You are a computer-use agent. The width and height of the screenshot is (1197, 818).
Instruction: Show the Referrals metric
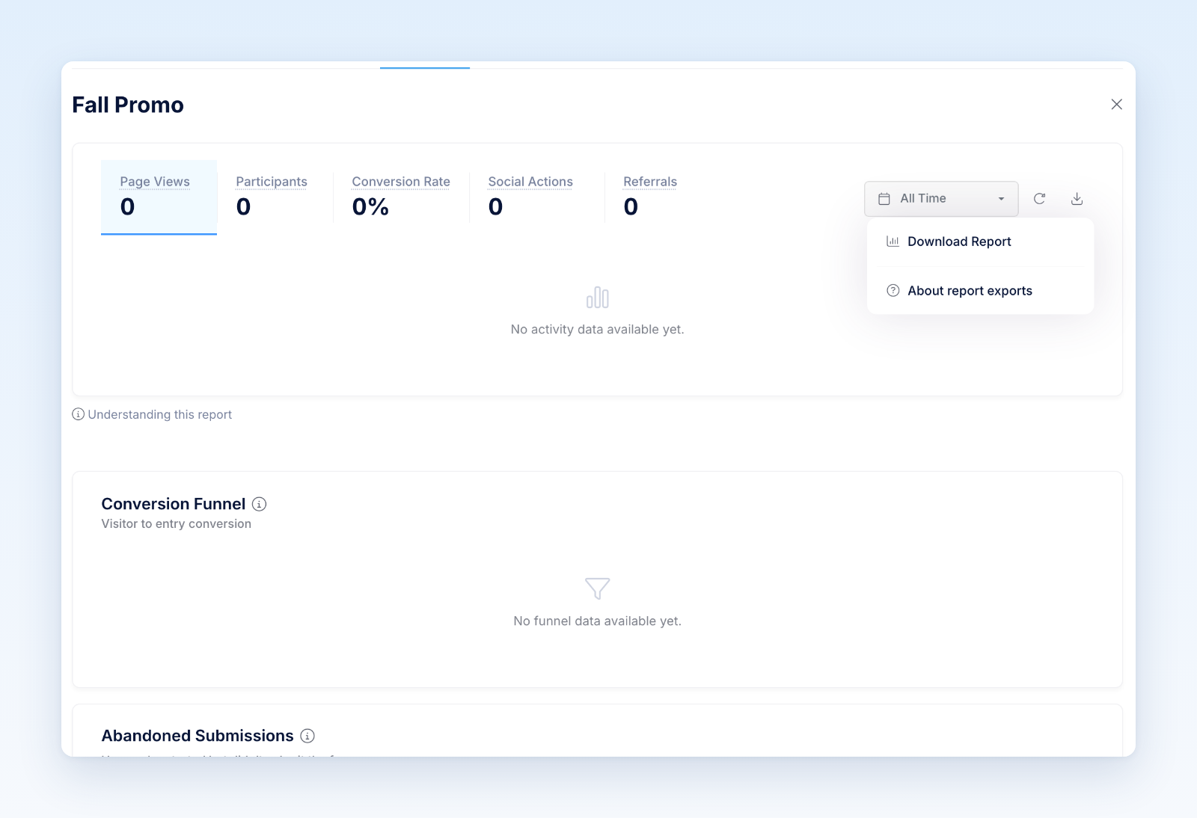[x=650, y=197]
